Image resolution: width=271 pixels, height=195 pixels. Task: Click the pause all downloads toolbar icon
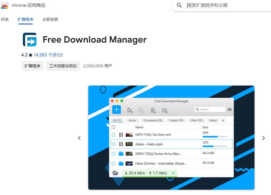point(141,110)
